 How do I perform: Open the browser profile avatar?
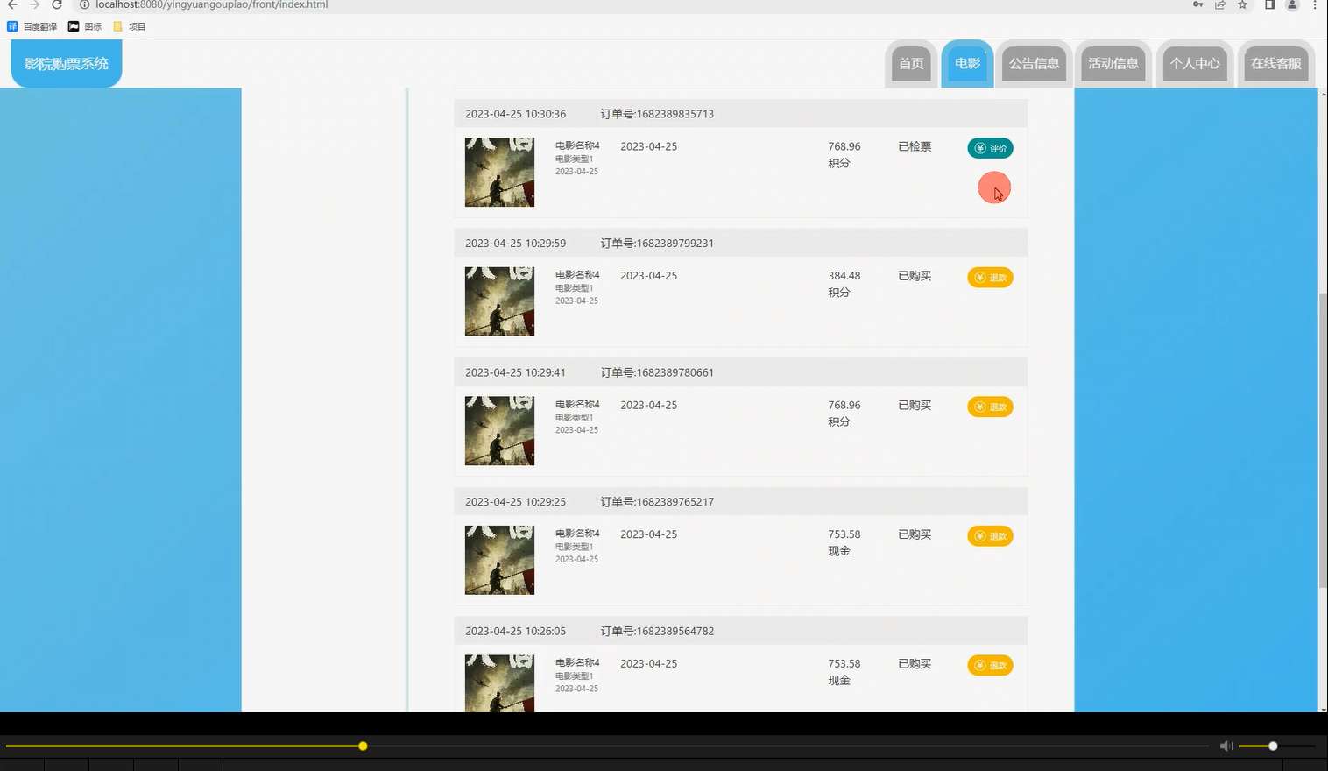[1292, 4]
